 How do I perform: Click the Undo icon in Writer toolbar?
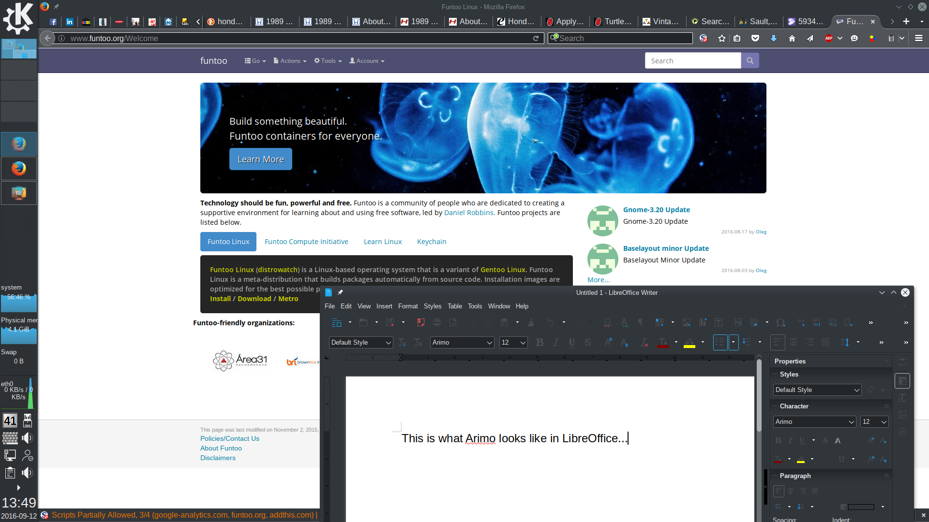[551, 322]
